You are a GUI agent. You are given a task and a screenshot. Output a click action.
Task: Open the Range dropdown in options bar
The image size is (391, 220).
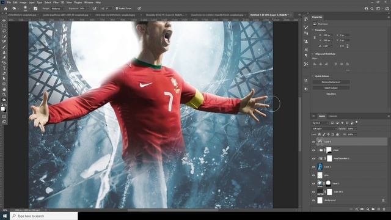tap(57, 9)
